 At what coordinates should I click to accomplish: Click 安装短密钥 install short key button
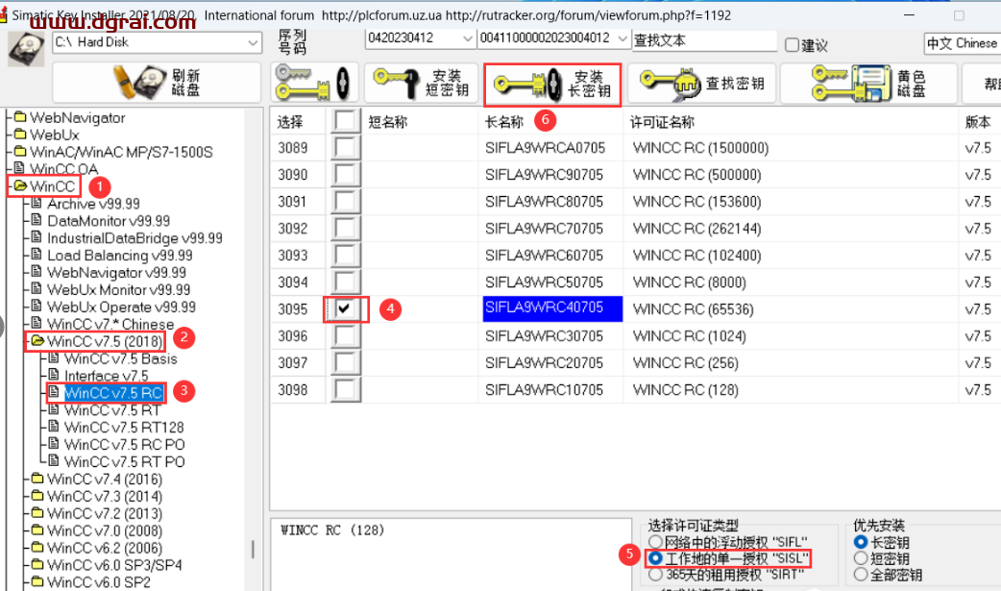coord(419,84)
